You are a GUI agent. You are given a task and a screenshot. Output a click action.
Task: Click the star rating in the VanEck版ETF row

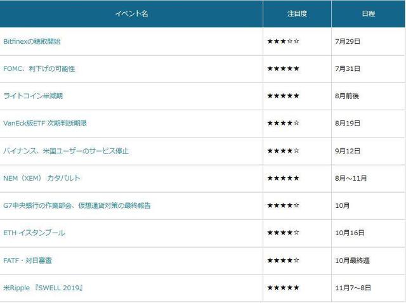coord(284,123)
